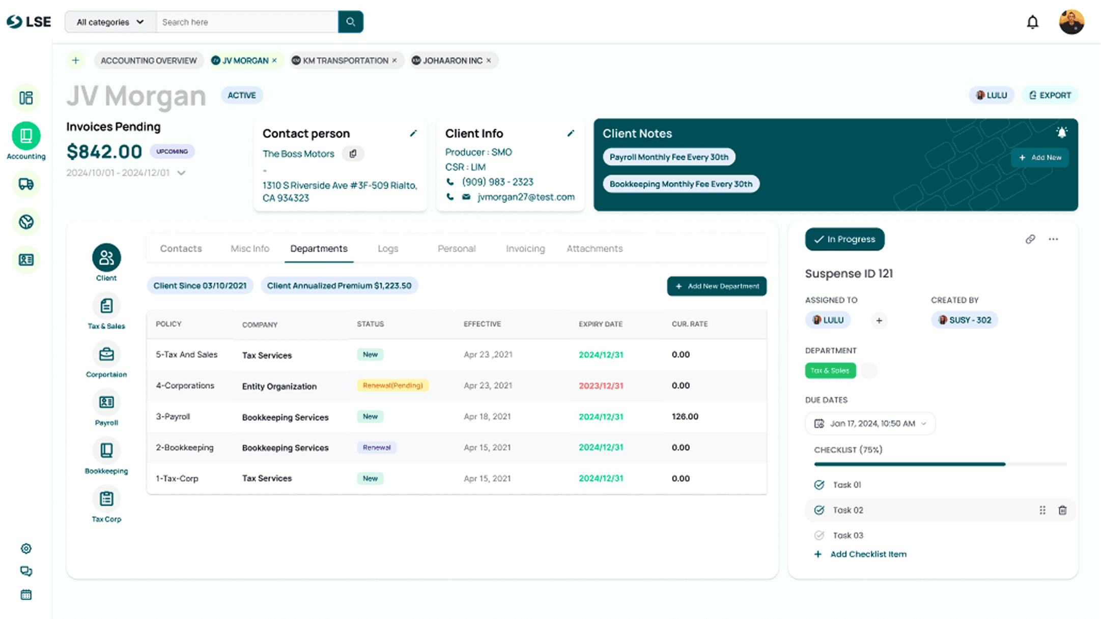Open the truck icon in left sidebar
This screenshot has height=619, width=1101.
26,184
